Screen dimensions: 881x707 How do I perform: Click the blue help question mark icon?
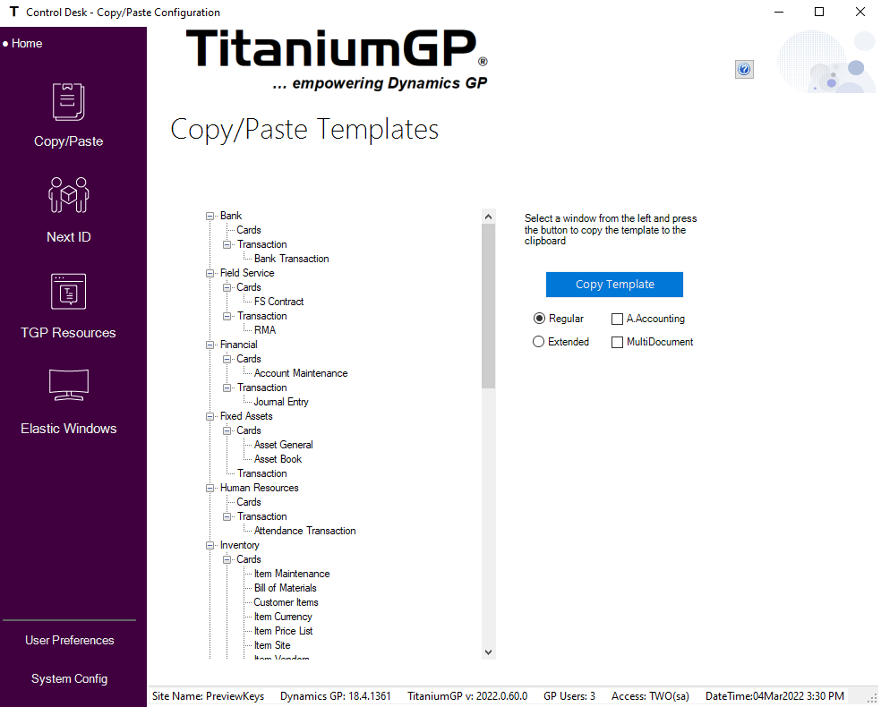coord(744,69)
